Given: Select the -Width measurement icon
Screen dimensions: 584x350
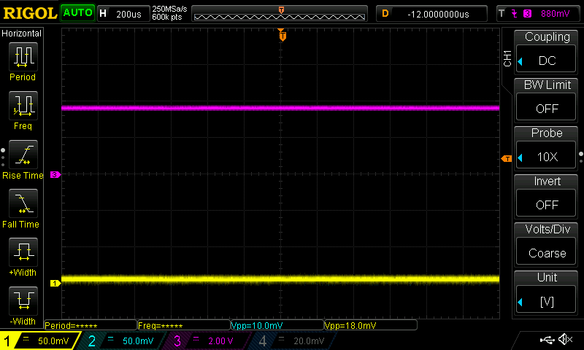Looking at the screenshot, I should click(23, 301).
